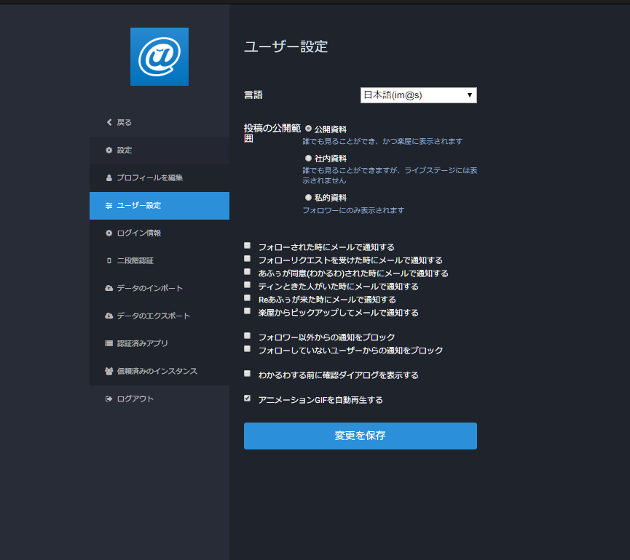Select the 社内資料 radio button
Viewport: 630px width, 560px height.
[x=309, y=158]
